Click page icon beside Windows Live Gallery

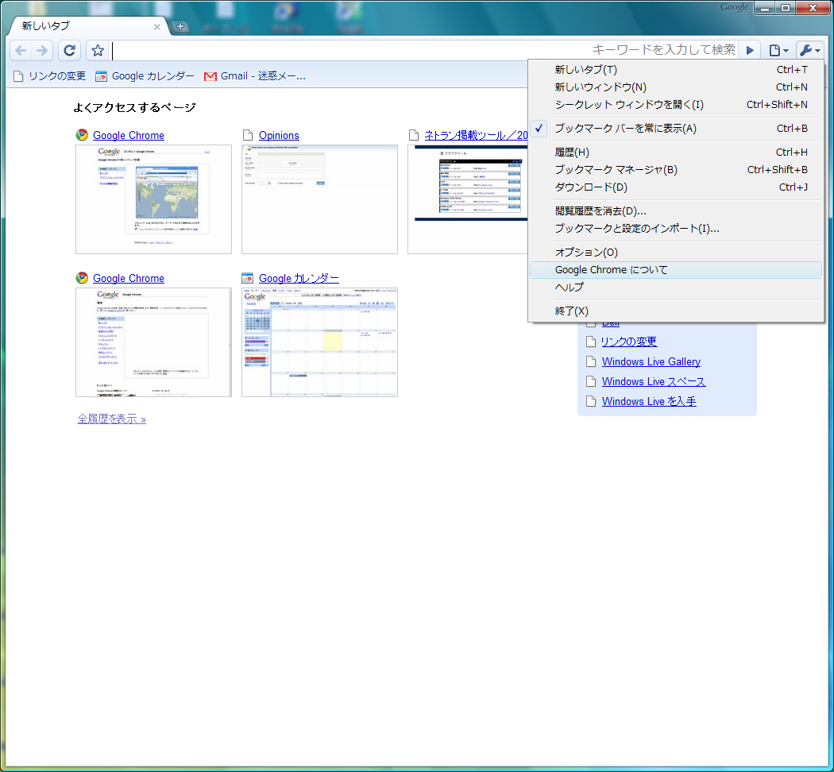coord(590,361)
